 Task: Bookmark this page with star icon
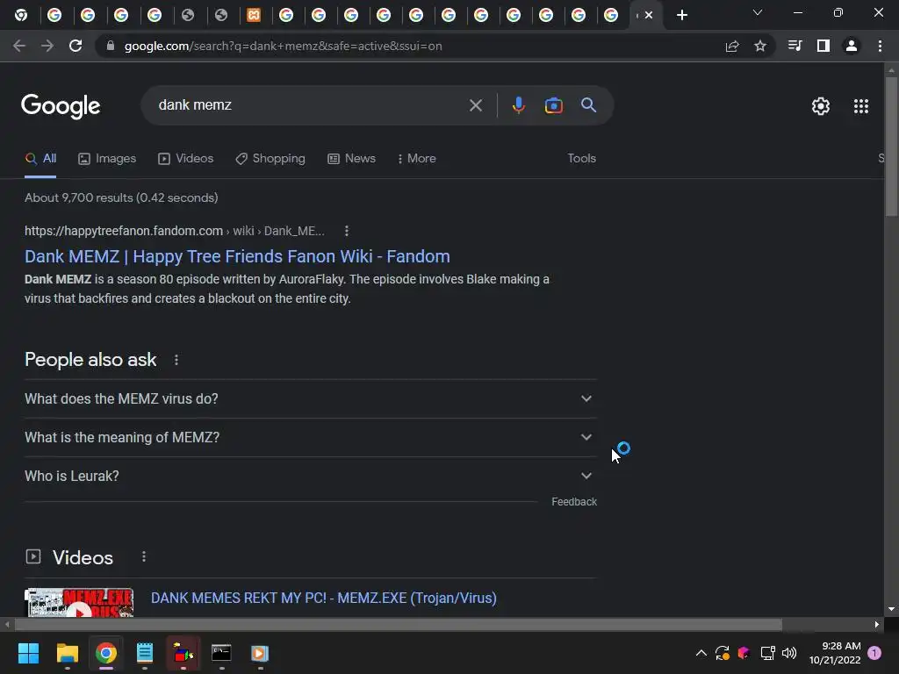click(760, 46)
